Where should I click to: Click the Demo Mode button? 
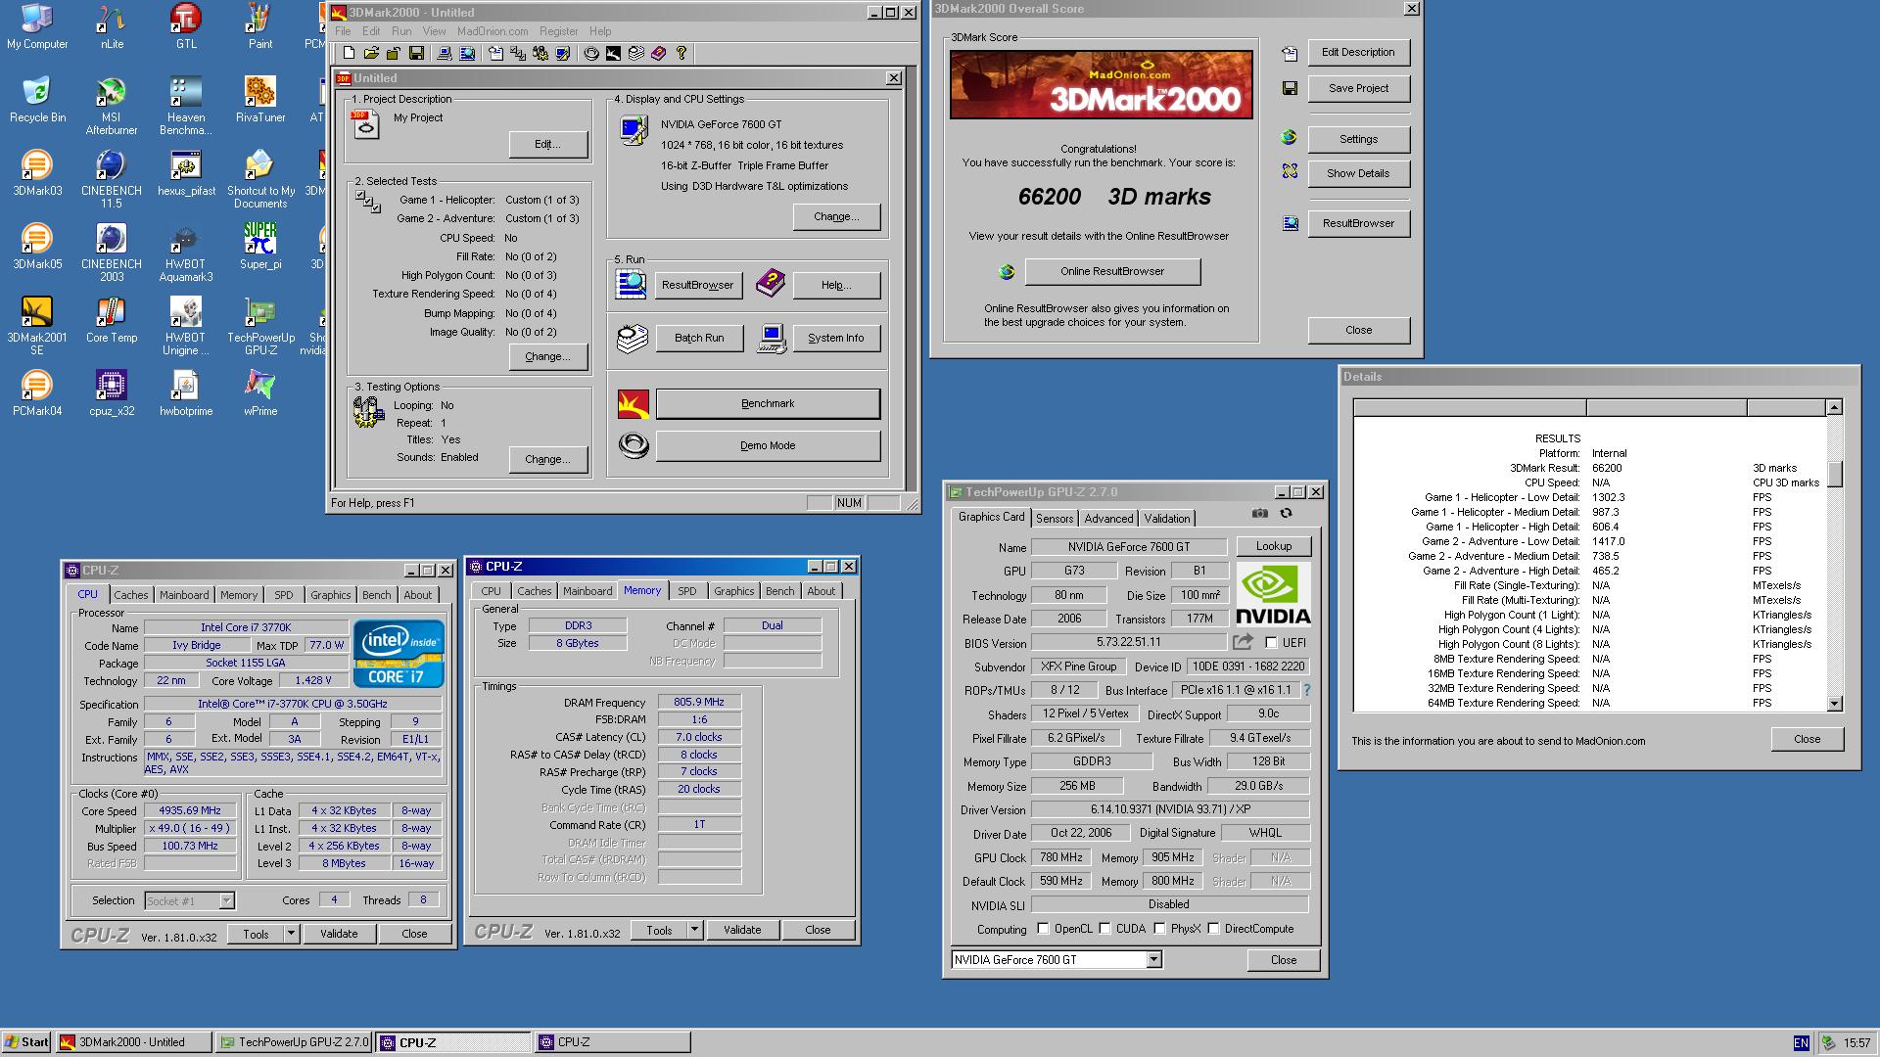pyautogui.click(x=768, y=445)
